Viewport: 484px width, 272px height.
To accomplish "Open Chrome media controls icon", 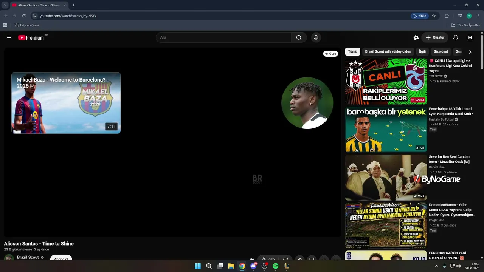I will [x=460, y=16].
